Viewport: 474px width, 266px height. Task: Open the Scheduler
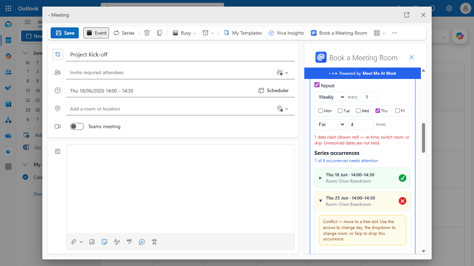click(273, 90)
